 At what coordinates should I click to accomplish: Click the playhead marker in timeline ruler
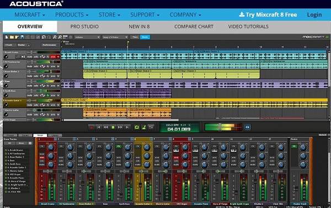tap(128, 42)
